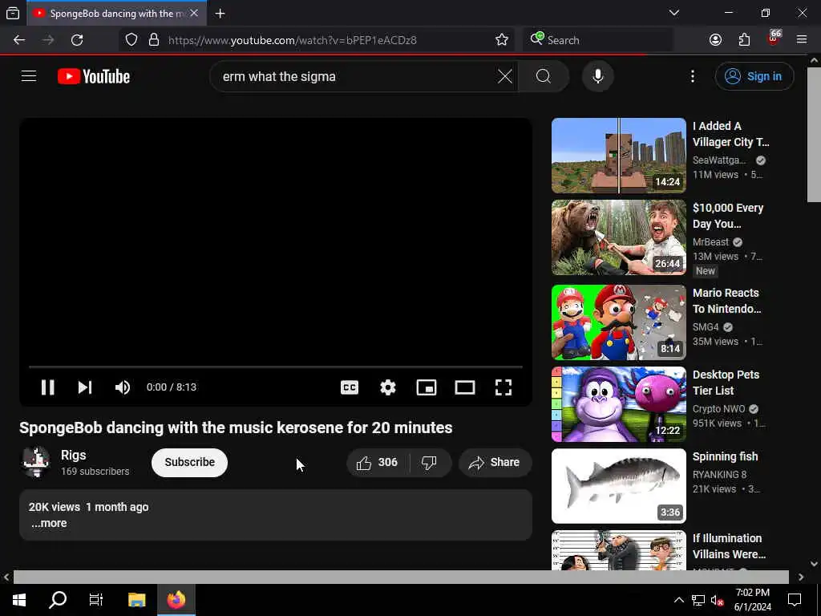Launch File Explorer from taskbar
Screen dimensions: 821x616
pyautogui.click(x=136, y=600)
